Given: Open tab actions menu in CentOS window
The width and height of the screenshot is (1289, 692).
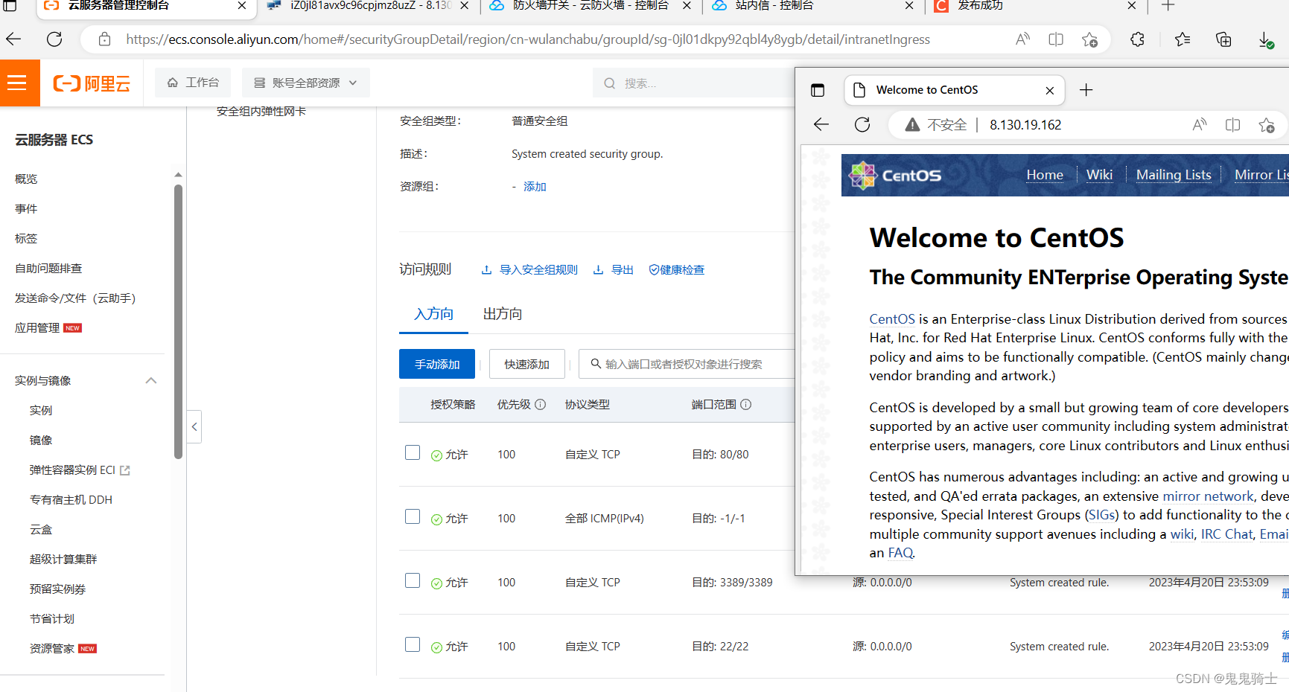Looking at the screenshot, I should (818, 90).
